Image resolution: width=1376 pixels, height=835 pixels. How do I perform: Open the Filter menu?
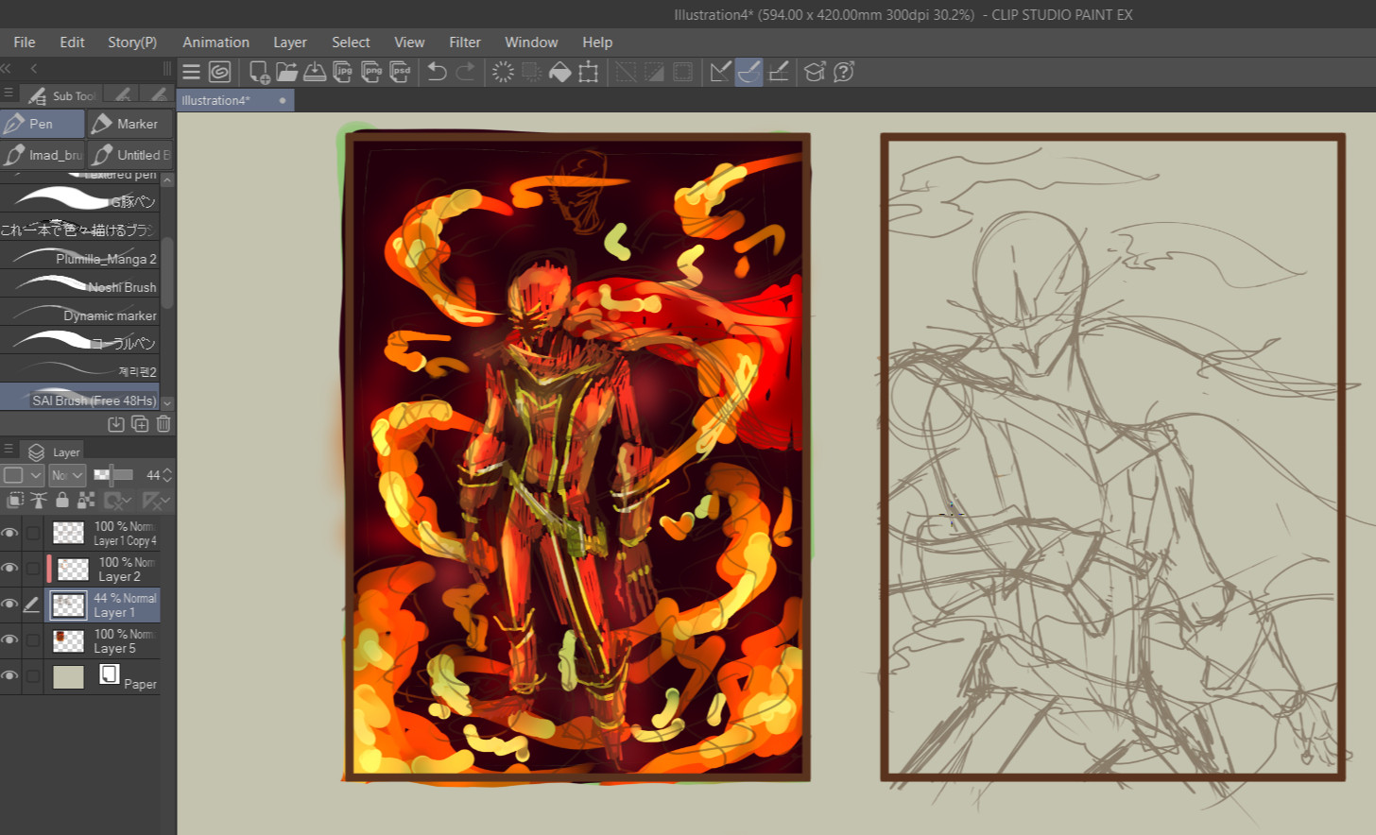[x=464, y=42]
